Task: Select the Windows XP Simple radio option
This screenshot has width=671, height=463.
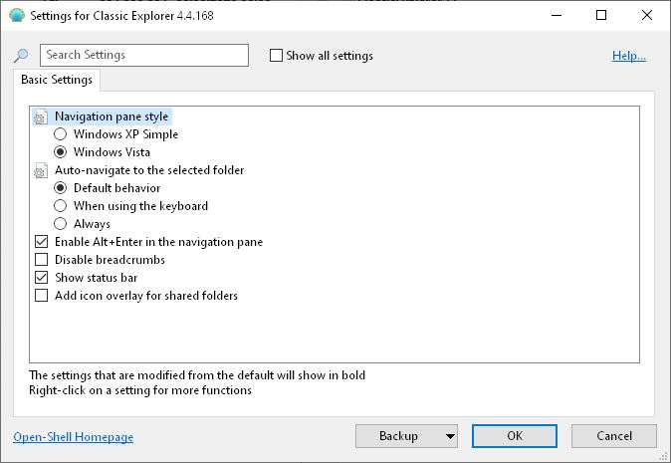Action: coord(61,134)
